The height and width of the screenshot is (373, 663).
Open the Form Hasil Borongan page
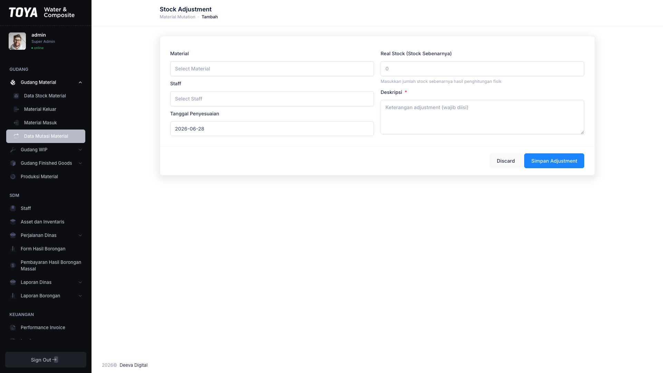46,249
